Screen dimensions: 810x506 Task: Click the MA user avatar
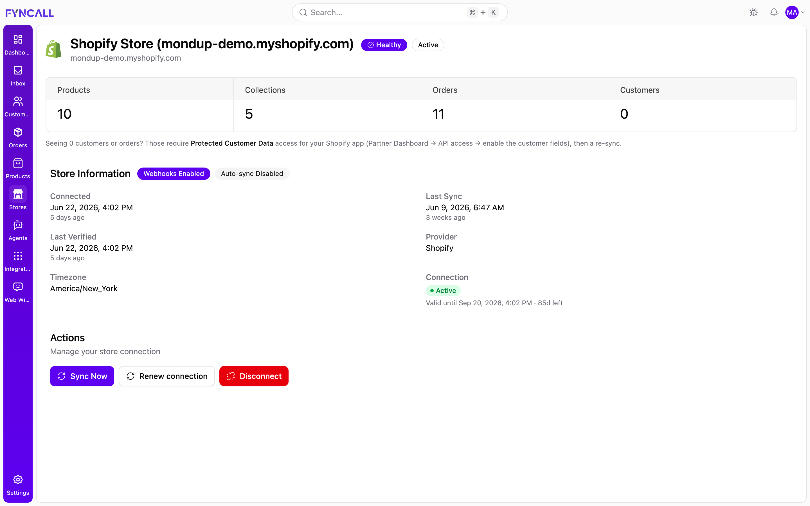point(792,12)
